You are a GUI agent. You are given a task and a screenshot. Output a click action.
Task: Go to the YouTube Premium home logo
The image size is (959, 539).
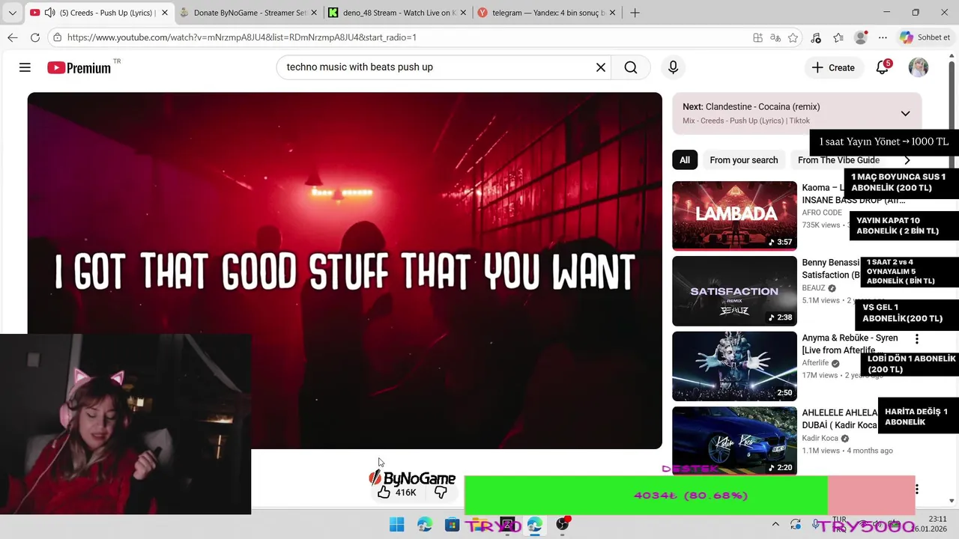click(x=79, y=67)
